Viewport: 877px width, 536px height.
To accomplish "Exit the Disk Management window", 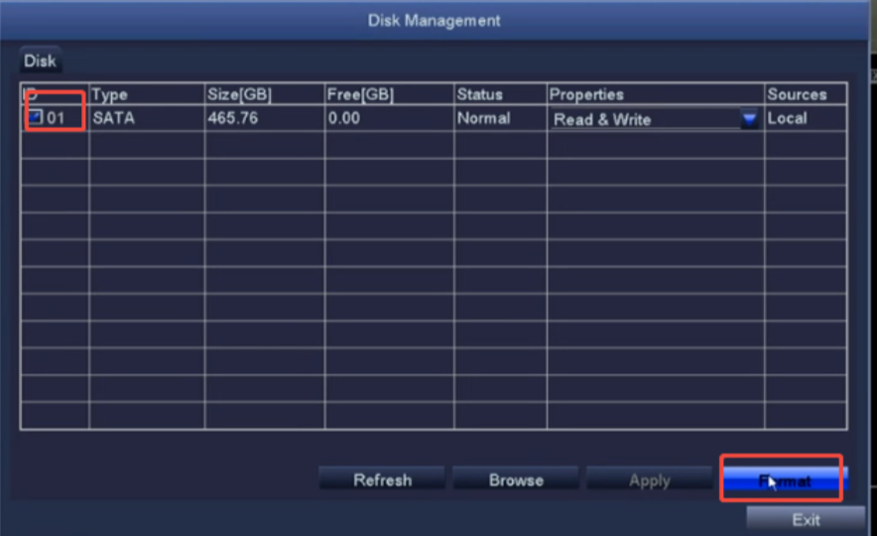I will pyautogui.click(x=806, y=519).
